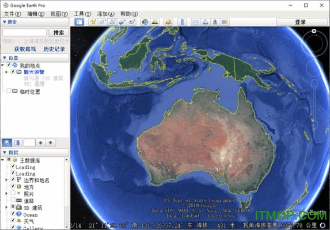
Task: Click the search magnifier icon in places panel
Action: [x=7, y=143]
